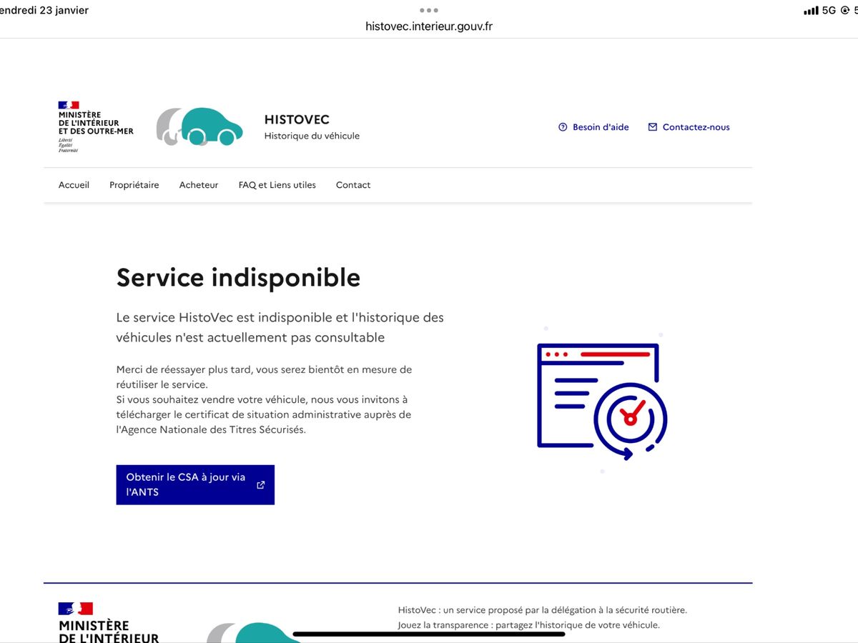
Task: Open the Accueil menu item
Action: (74, 185)
